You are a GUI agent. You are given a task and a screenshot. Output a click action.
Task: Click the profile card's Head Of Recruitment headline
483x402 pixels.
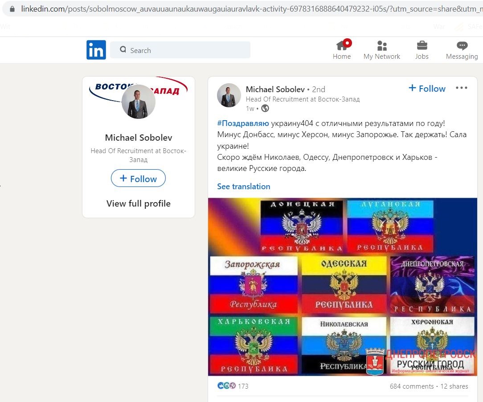coord(138,155)
